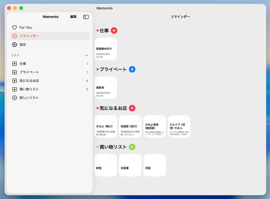Image resolution: width=270 pixels, height=199 pixels.
Task: Click the sidebar toggle icon
Action: (86, 17)
